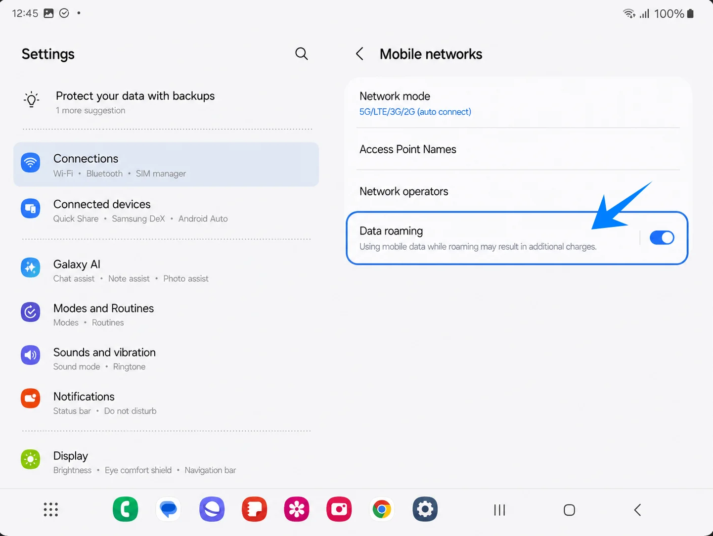Image resolution: width=713 pixels, height=536 pixels.
Task: Turn off the Data roaming switch
Action: click(662, 238)
